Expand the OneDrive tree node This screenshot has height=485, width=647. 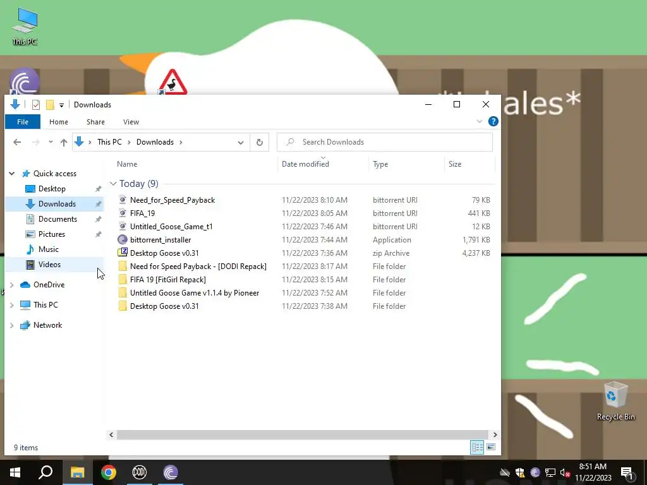pyautogui.click(x=12, y=285)
